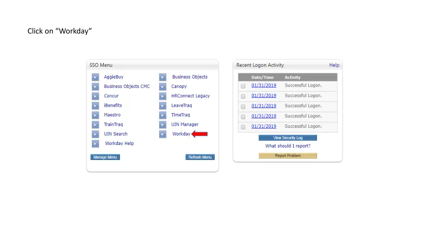Open iBenefits link
The width and height of the screenshot is (439, 247).
coord(113,105)
